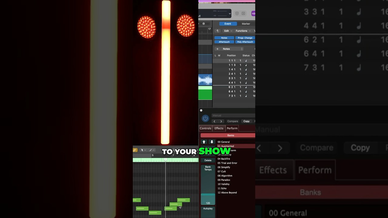Select event row at position 3 3 1
Screen dimensions: 388x218
click(234, 78)
